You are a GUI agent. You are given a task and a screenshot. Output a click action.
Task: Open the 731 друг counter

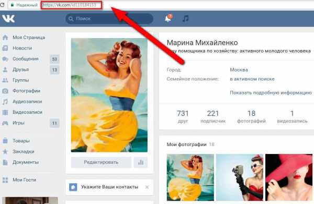click(183, 116)
